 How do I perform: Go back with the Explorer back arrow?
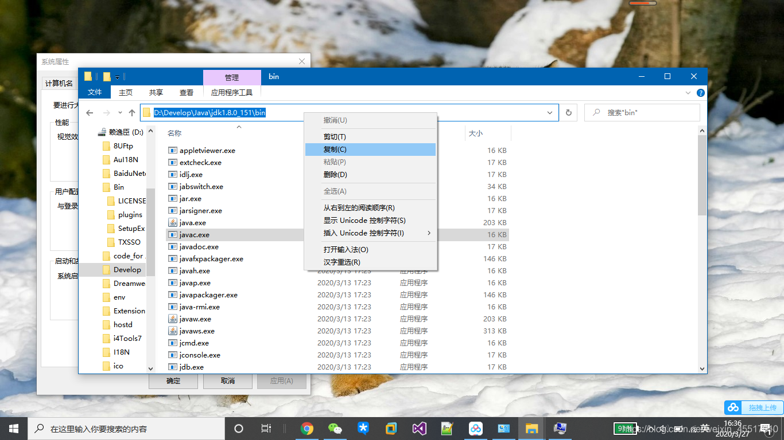point(90,113)
